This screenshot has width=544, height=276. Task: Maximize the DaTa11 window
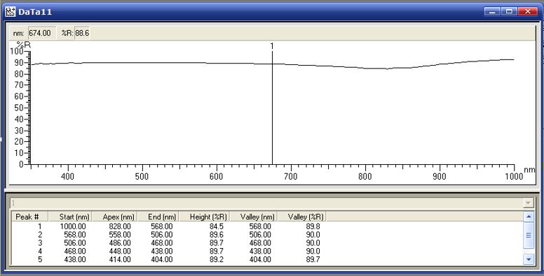[x=509, y=11]
